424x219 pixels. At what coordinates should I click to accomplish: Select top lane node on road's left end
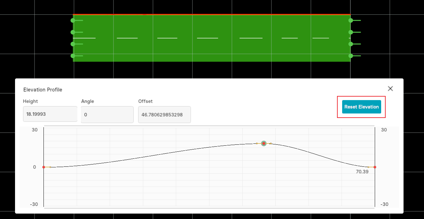[x=73, y=20]
